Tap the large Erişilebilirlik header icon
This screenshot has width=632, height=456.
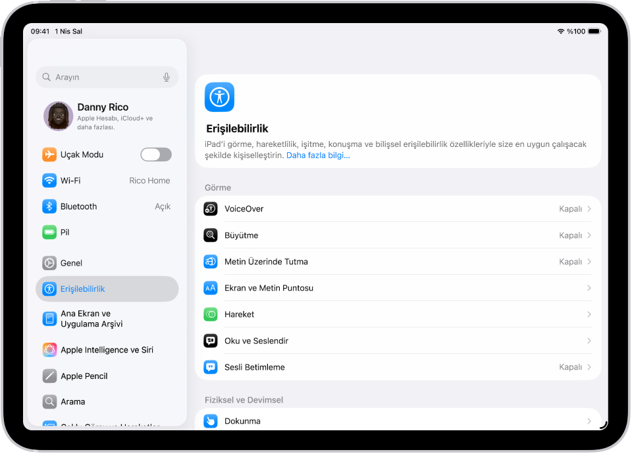tap(219, 98)
